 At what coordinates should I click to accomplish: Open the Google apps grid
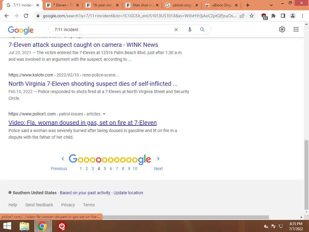[x=296, y=29]
